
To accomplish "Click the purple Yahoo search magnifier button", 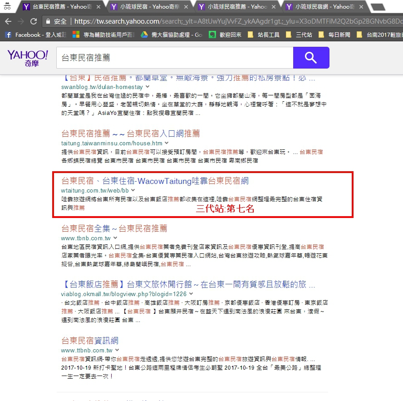I will point(311,58).
